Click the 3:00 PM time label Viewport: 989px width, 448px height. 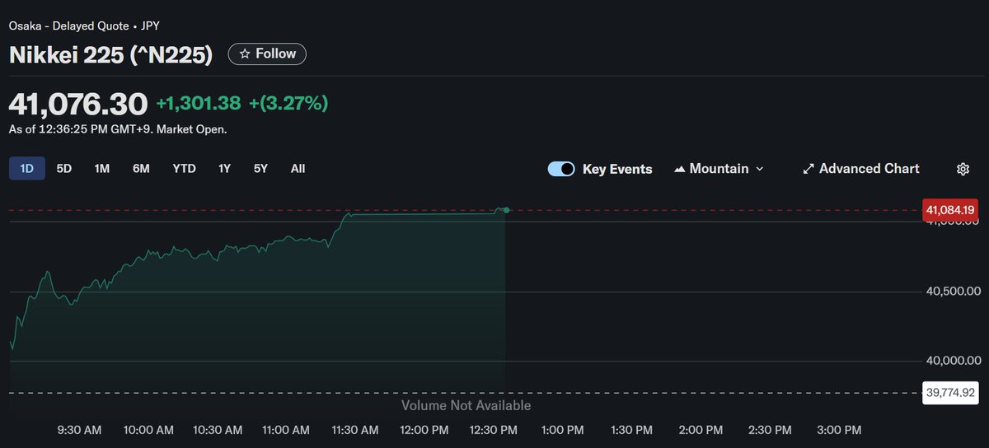click(839, 430)
